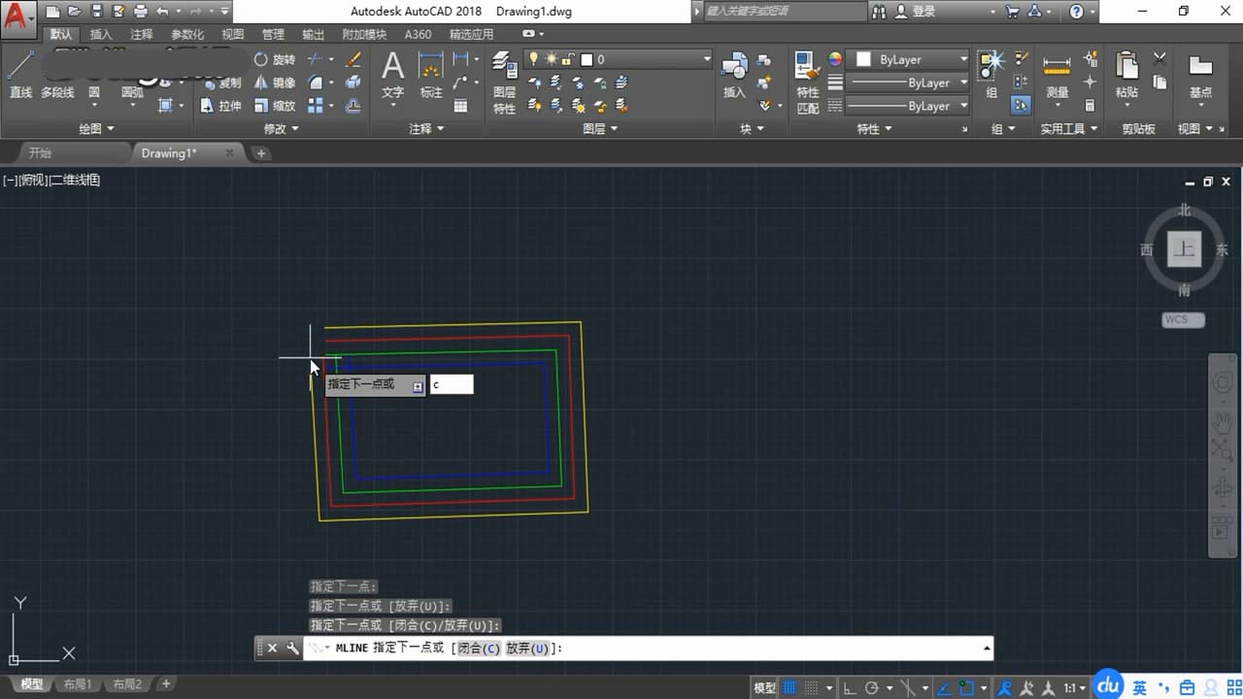Toggle ortho mode in status bar

tap(848, 688)
